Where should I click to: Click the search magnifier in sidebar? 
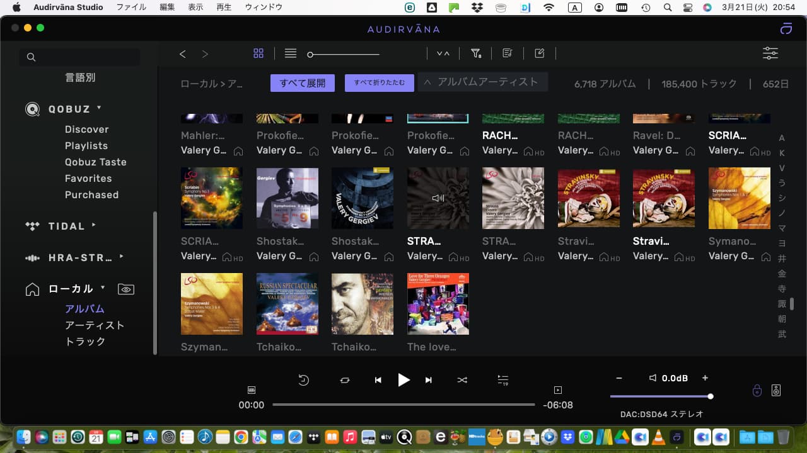coord(31,57)
